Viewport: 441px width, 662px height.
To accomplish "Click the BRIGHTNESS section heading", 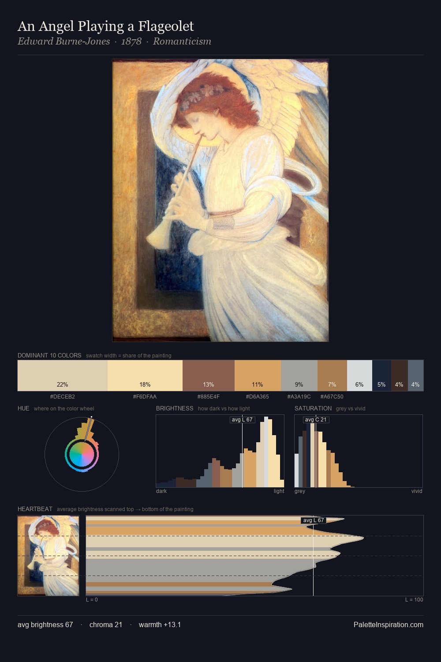I will pos(175,408).
